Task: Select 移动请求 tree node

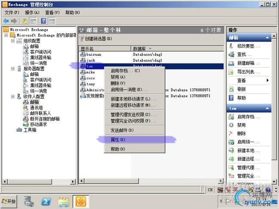Action: click(x=38, y=124)
